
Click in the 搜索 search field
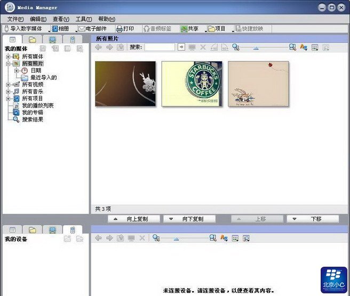(160, 47)
